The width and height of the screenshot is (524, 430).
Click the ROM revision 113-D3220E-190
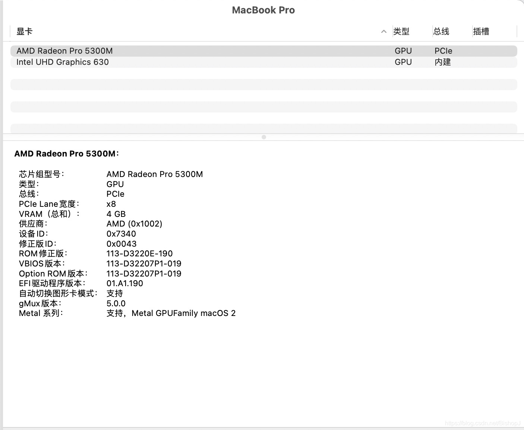(x=140, y=254)
